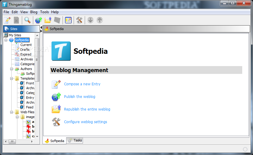Click the tree scroll up arrow
Image resolution: width=253 pixels, height=155 pixels.
click(x=37, y=35)
